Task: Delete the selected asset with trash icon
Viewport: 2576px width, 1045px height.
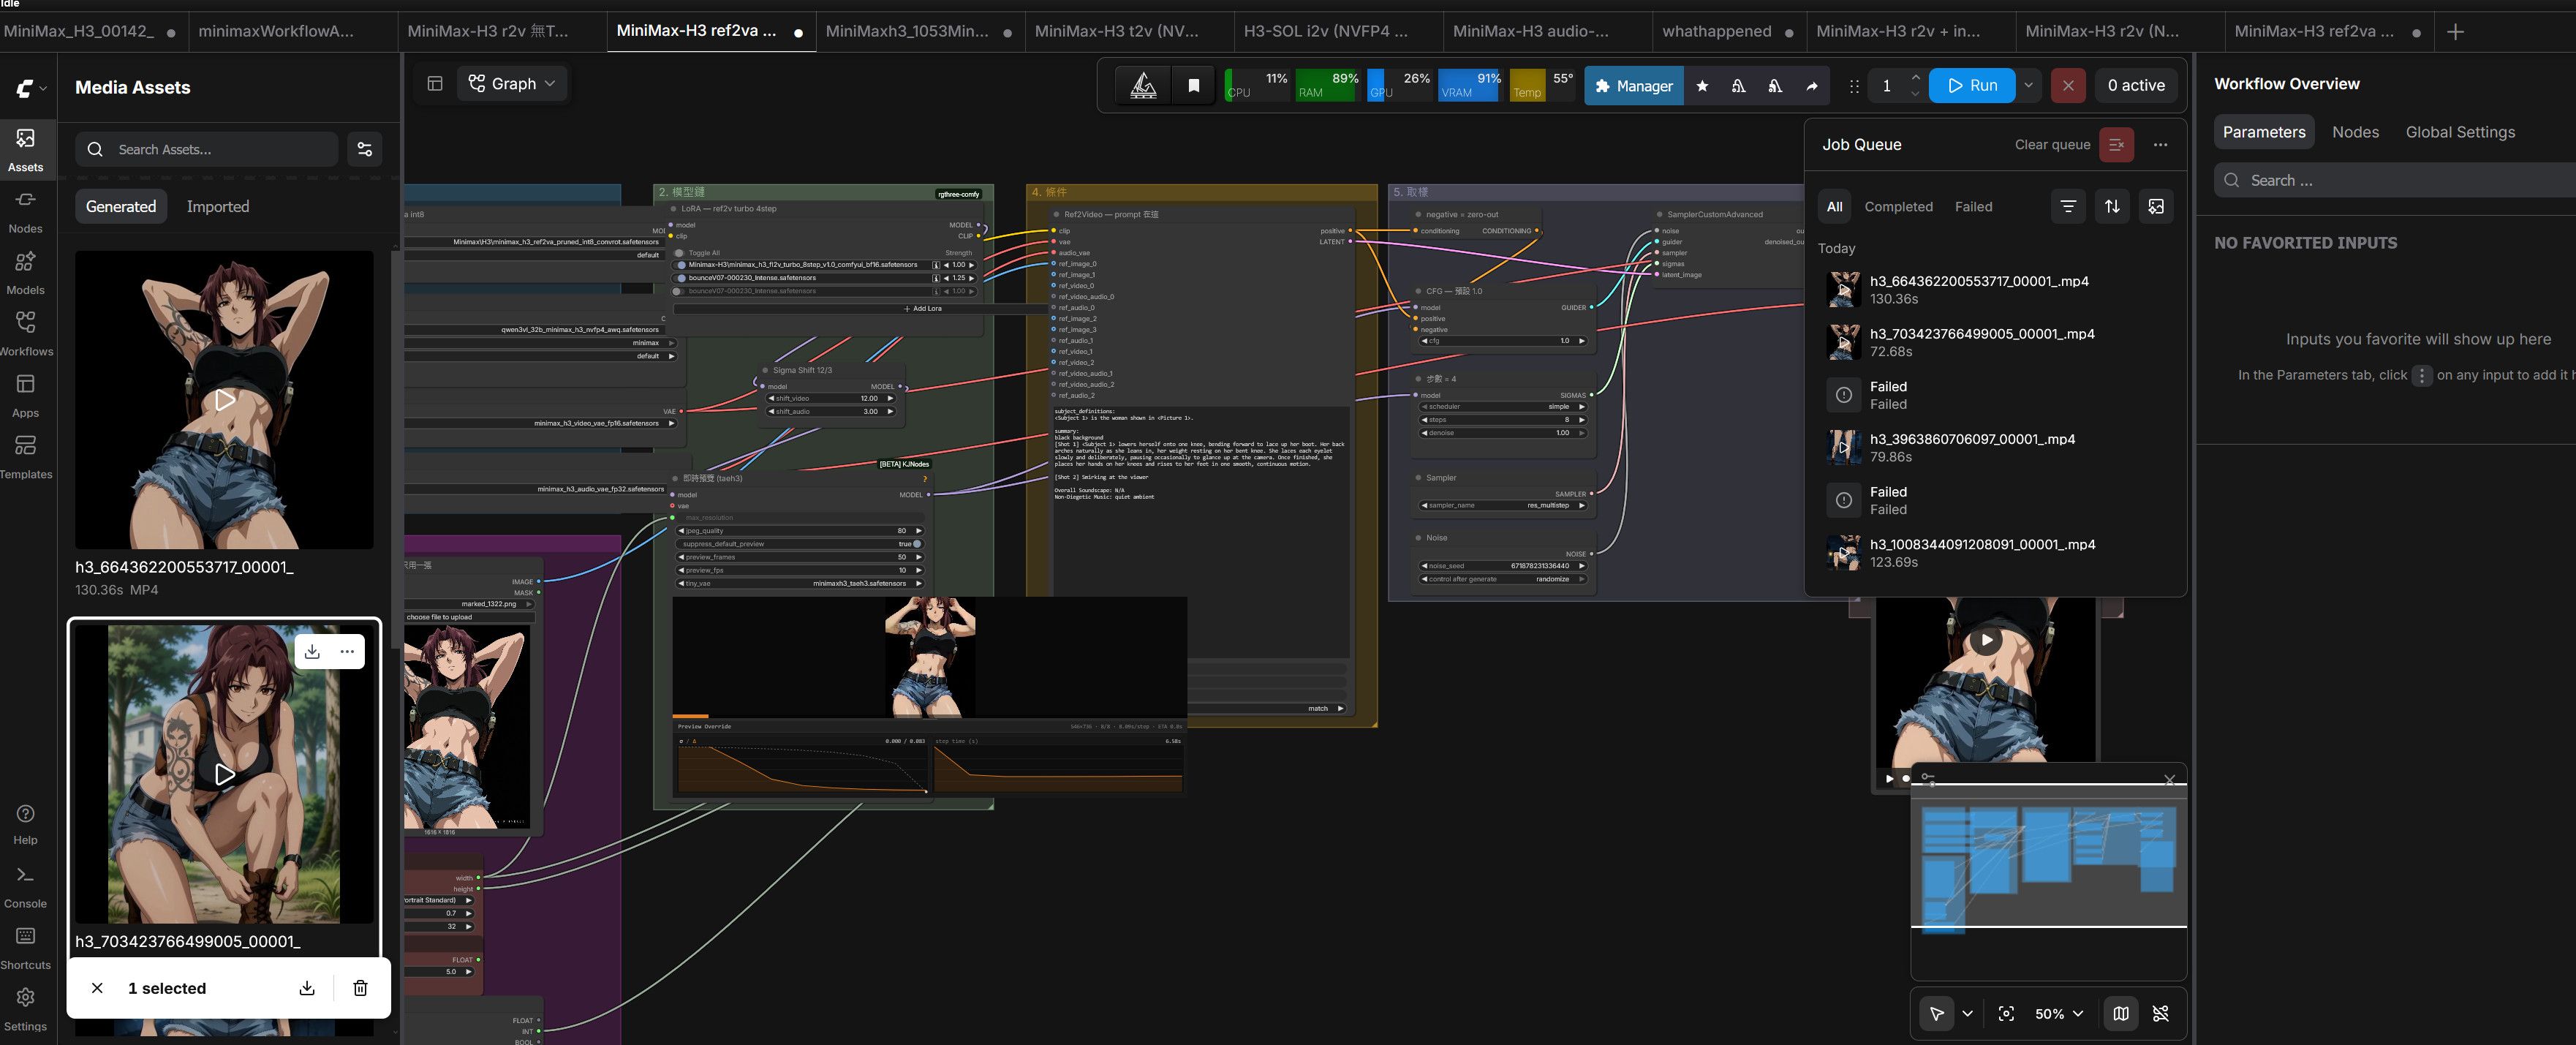Action: click(360, 988)
